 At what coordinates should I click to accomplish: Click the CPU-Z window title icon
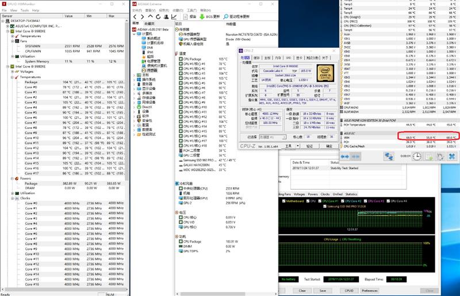pyautogui.click(x=241, y=51)
